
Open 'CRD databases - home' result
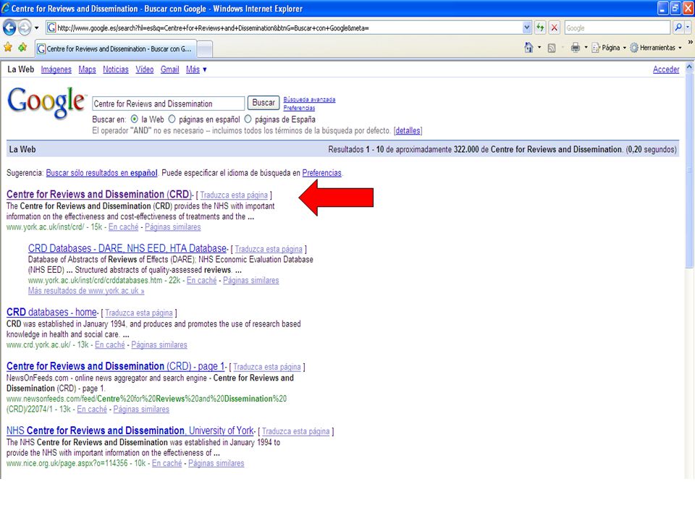tap(51, 313)
